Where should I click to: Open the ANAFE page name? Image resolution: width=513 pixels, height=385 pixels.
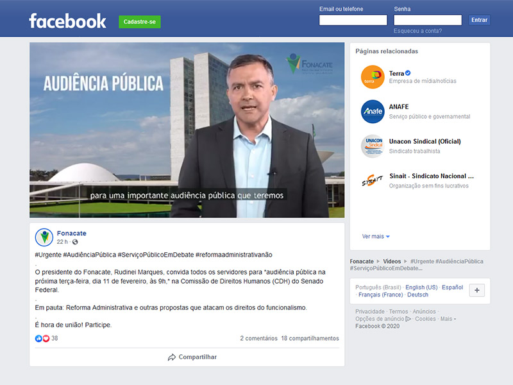[x=399, y=107]
